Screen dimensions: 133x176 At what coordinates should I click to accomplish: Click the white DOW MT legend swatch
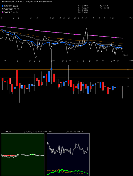click(3, 9)
